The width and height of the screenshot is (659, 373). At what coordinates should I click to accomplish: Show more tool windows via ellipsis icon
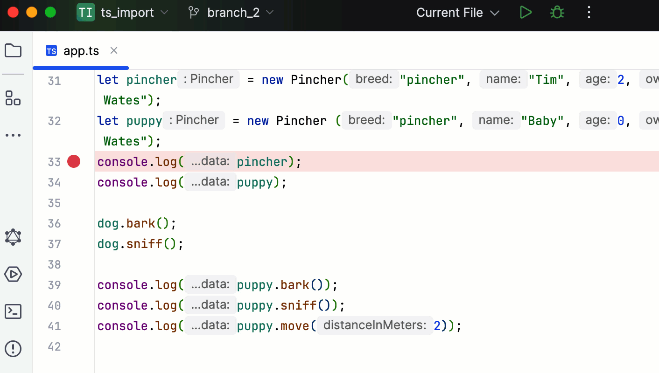click(x=13, y=135)
